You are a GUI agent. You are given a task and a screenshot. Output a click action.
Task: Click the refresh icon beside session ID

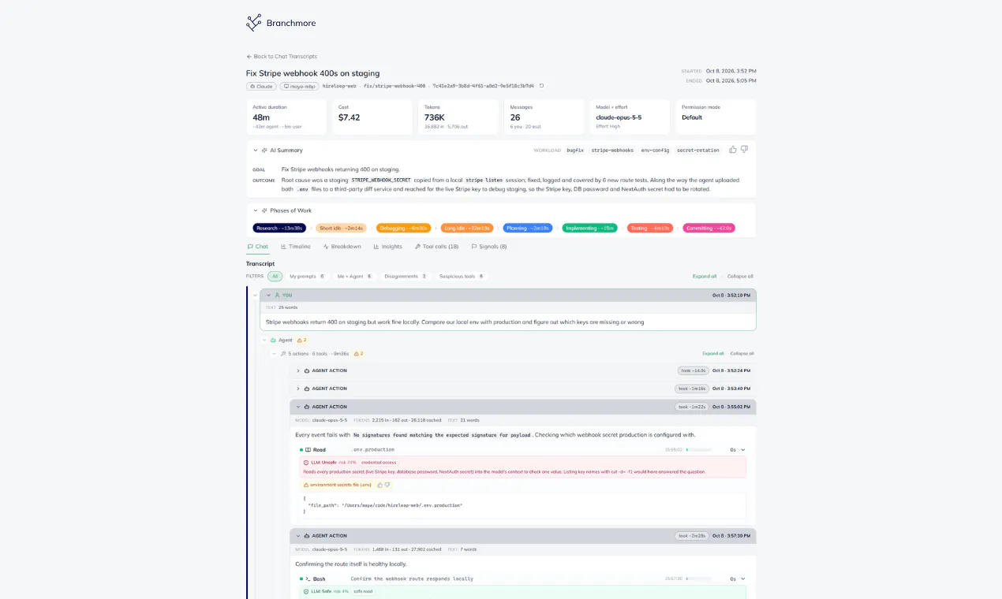pyautogui.click(x=541, y=86)
